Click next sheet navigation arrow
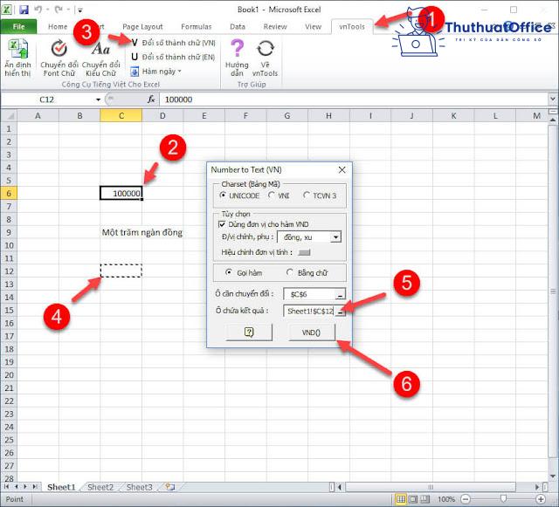Image resolution: width=559 pixels, height=507 pixels. click(x=25, y=487)
